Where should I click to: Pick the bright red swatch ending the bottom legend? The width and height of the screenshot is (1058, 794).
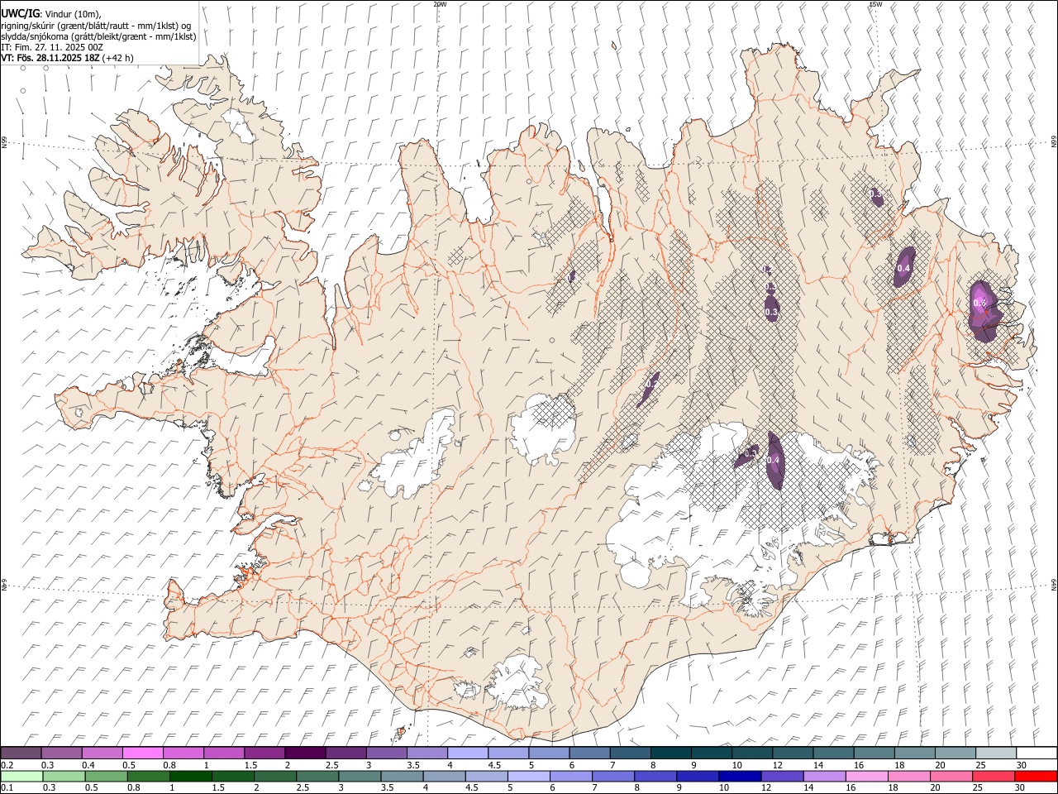(x=1036, y=776)
